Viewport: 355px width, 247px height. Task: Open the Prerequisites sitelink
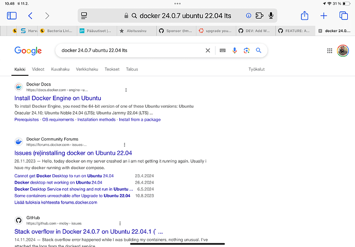pos(26,120)
